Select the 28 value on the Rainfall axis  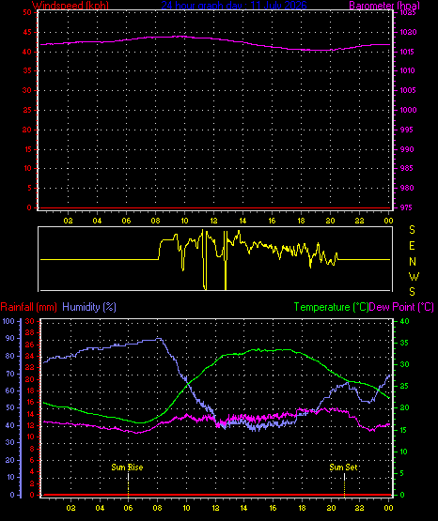(30, 332)
